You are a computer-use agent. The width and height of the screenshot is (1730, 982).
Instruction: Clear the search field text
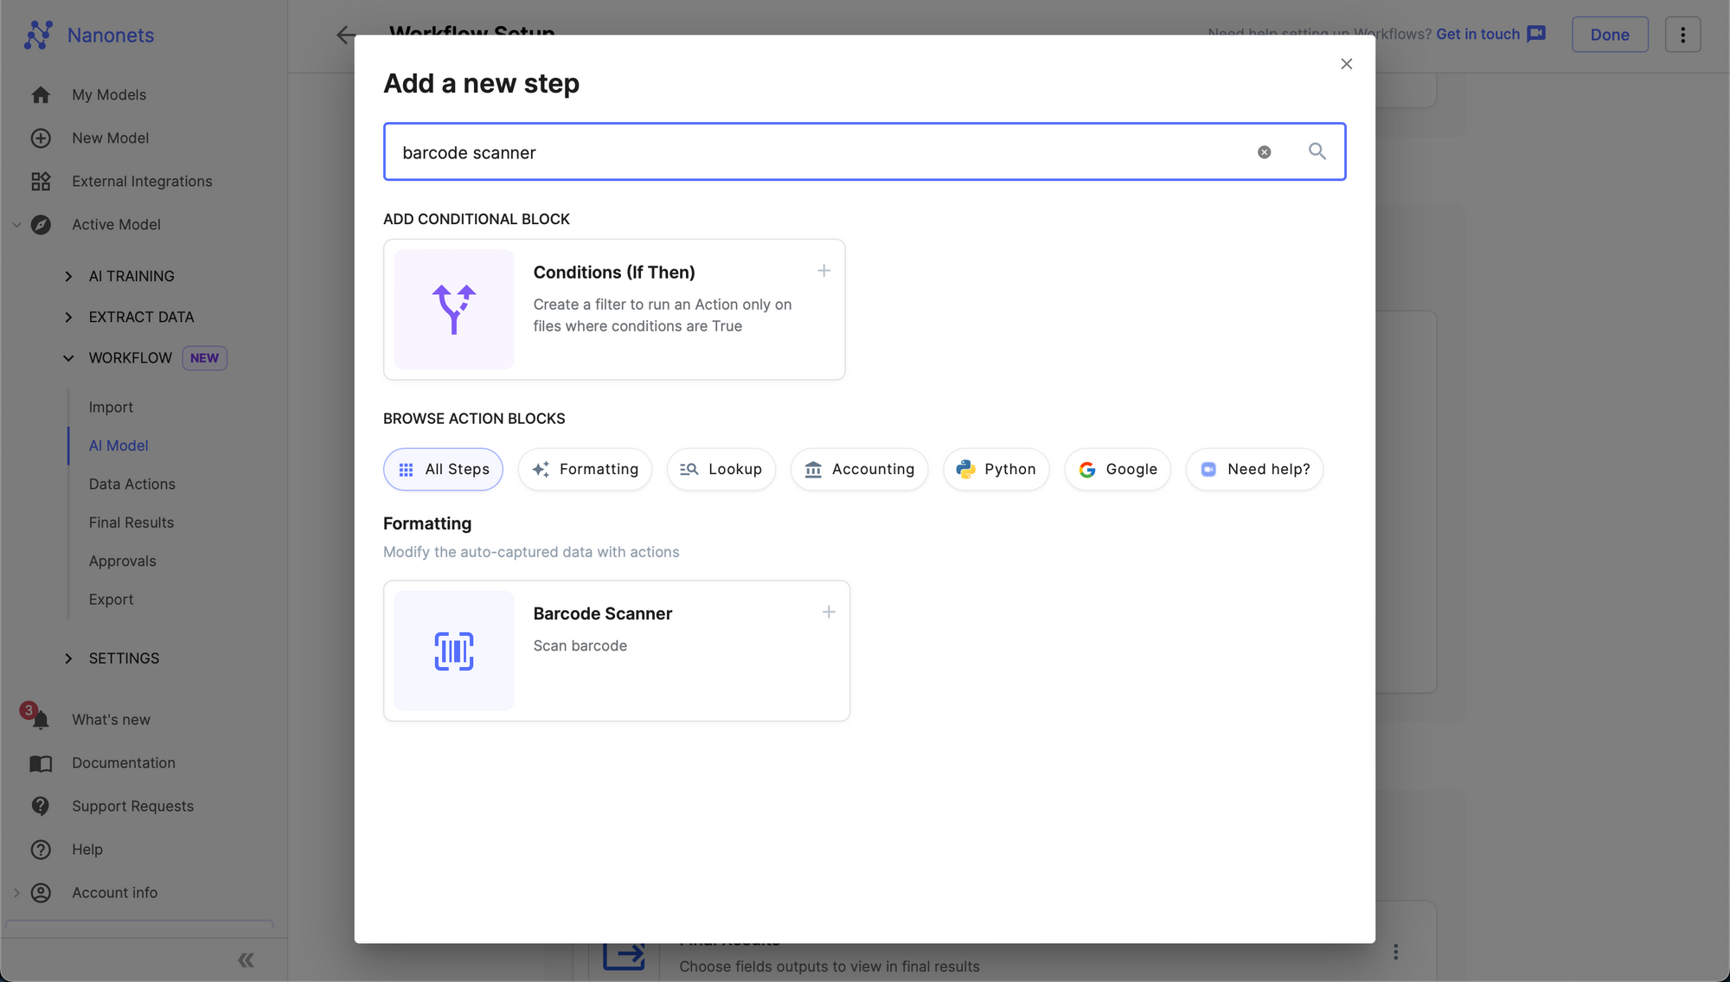coord(1264,152)
